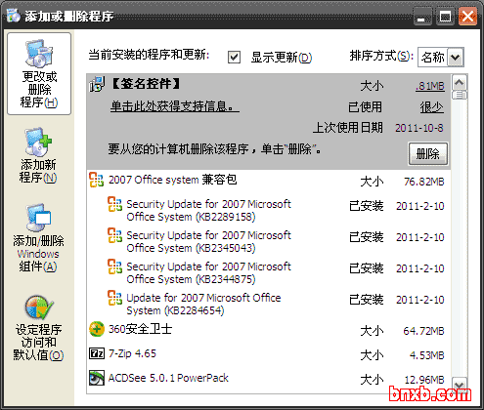Select Security Update KB2345043 entry

tap(269, 242)
